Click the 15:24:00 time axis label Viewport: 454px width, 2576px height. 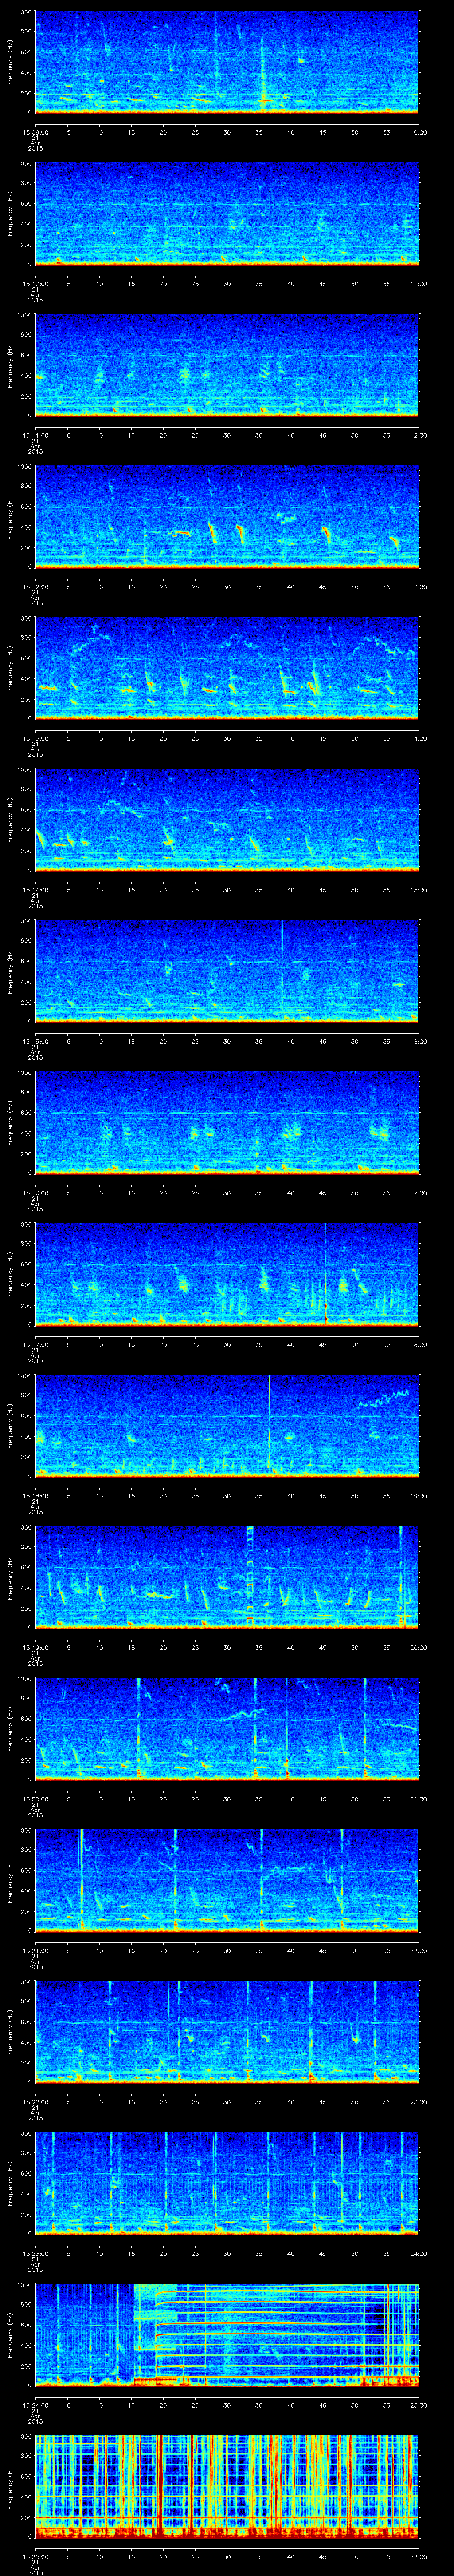tap(35, 2404)
